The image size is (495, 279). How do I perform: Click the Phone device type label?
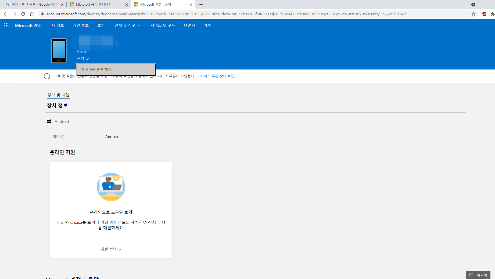pos(81,52)
